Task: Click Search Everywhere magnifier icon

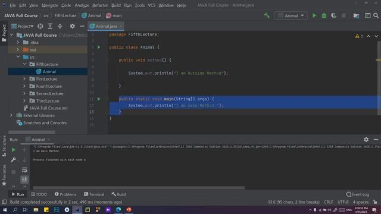Action: point(376,15)
